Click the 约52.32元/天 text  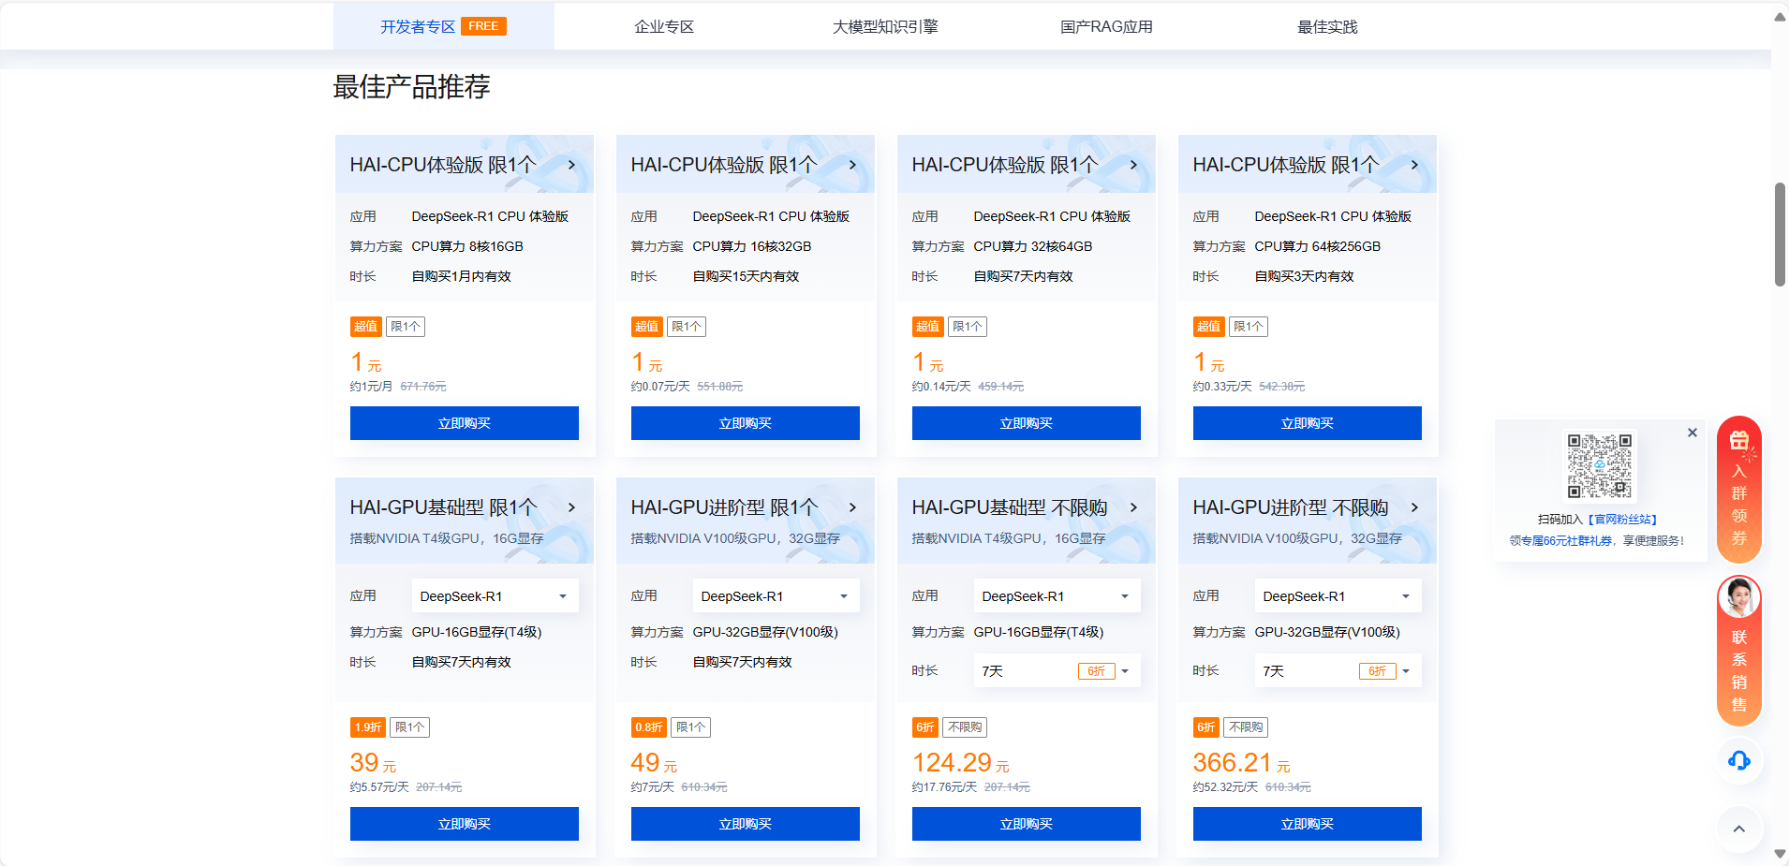coord(1226,787)
